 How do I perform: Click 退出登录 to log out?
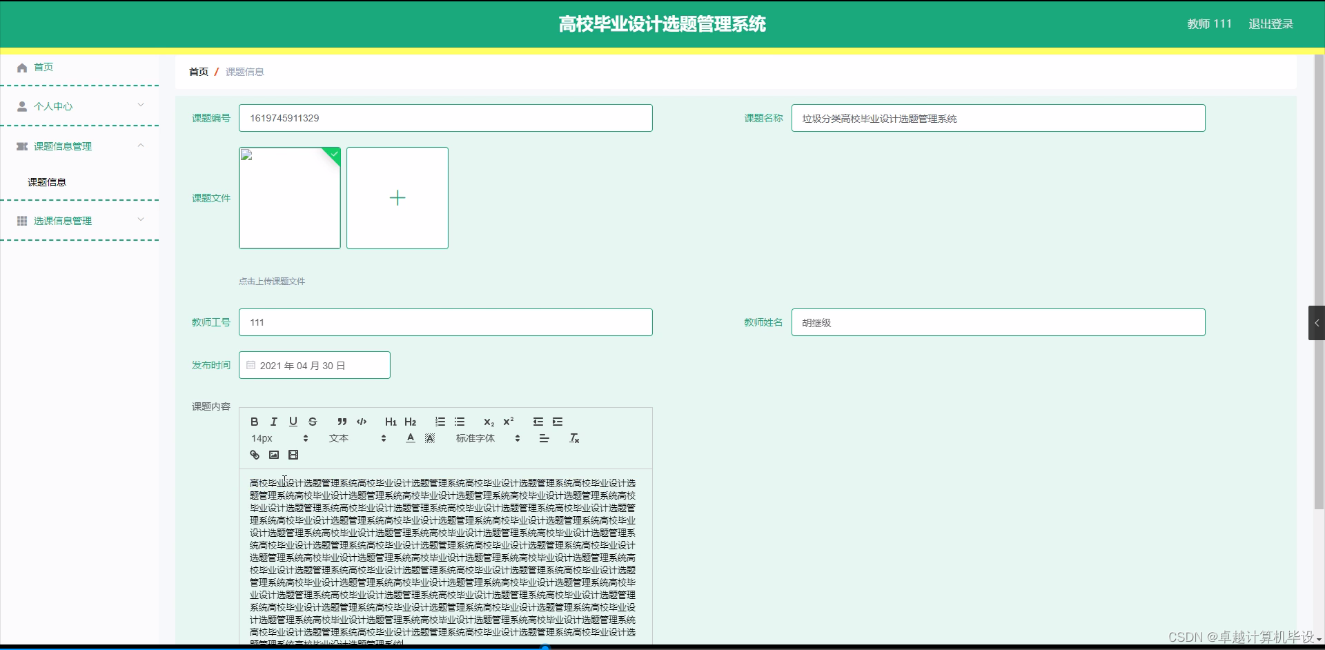click(1272, 23)
